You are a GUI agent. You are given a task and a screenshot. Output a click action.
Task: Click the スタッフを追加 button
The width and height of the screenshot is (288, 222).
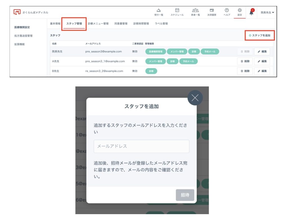tap(259, 35)
